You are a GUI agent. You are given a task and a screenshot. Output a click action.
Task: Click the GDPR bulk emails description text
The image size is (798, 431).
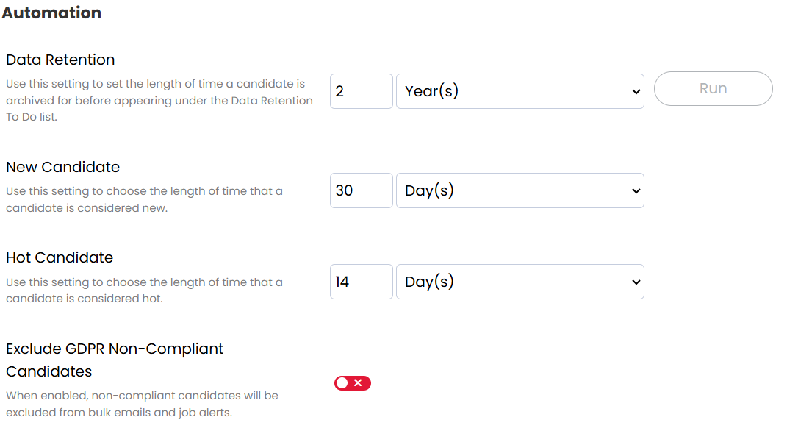tap(142, 404)
